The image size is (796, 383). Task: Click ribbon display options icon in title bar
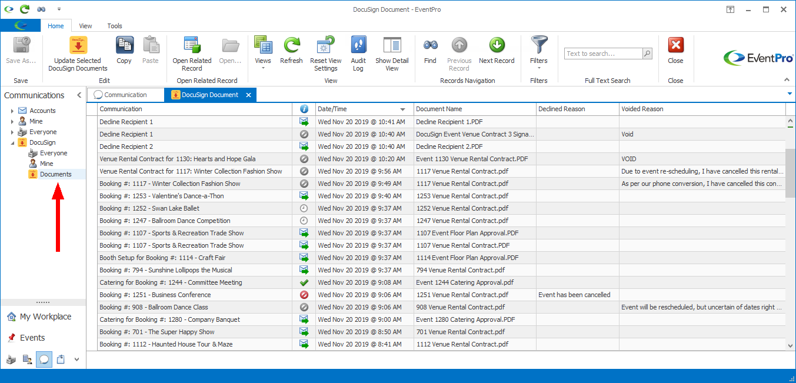(730, 9)
